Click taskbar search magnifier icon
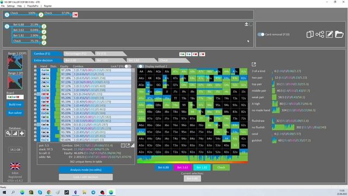348x196 pixels. (13, 192)
